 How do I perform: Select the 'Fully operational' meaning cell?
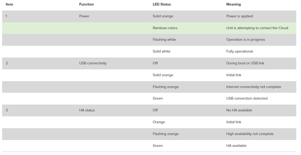pyautogui.click(x=240, y=52)
